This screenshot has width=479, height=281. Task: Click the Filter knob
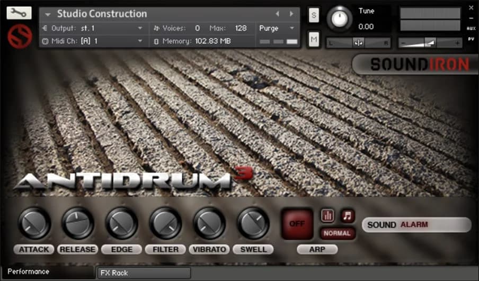[x=165, y=223]
